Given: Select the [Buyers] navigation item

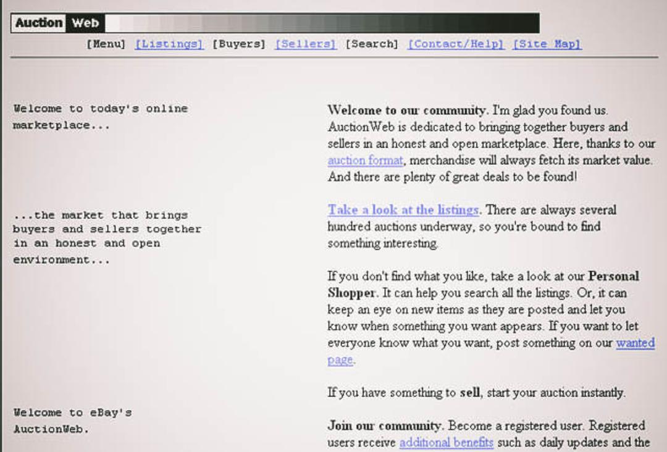Looking at the screenshot, I should click(x=238, y=44).
